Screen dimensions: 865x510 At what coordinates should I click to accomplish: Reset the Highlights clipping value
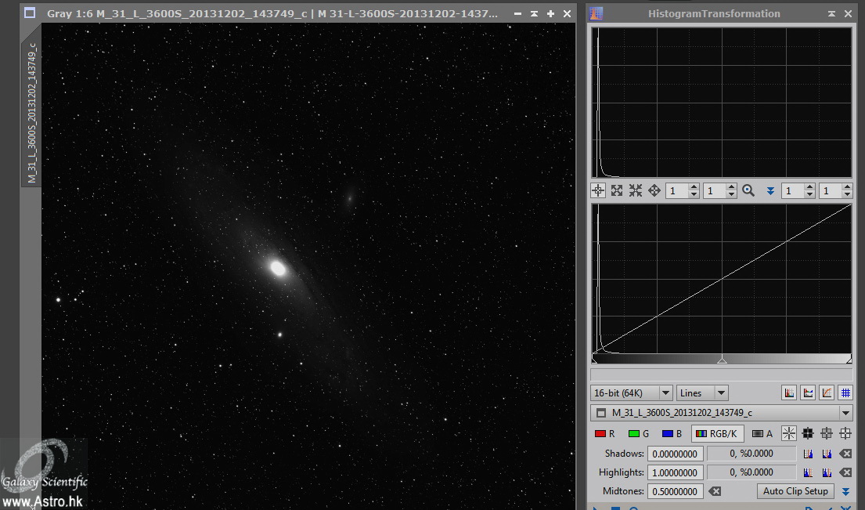coord(845,472)
